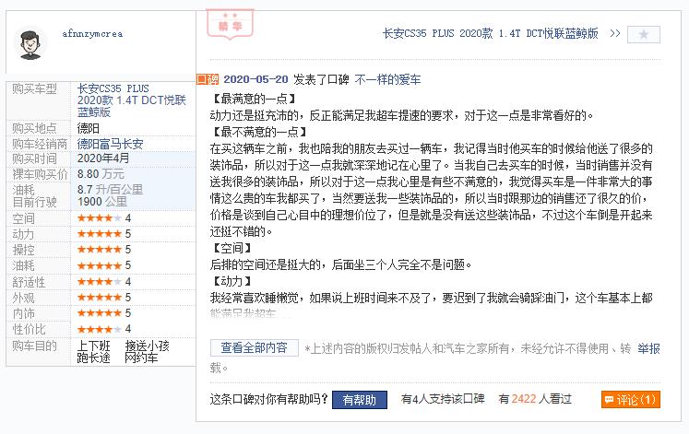Click purchase time 2020年4月
Screen dimensions: 689x434
tap(102, 158)
